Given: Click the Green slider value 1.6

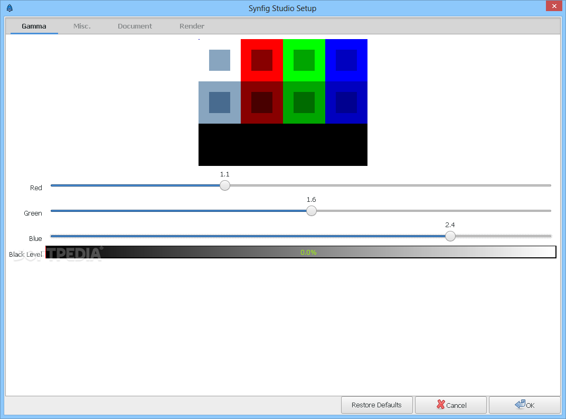Looking at the screenshot, I should [311, 199].
